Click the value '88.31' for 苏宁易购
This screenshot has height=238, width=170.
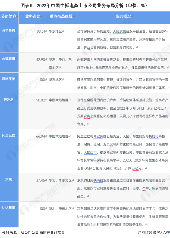pyautogui.click(x=41, y=31)
